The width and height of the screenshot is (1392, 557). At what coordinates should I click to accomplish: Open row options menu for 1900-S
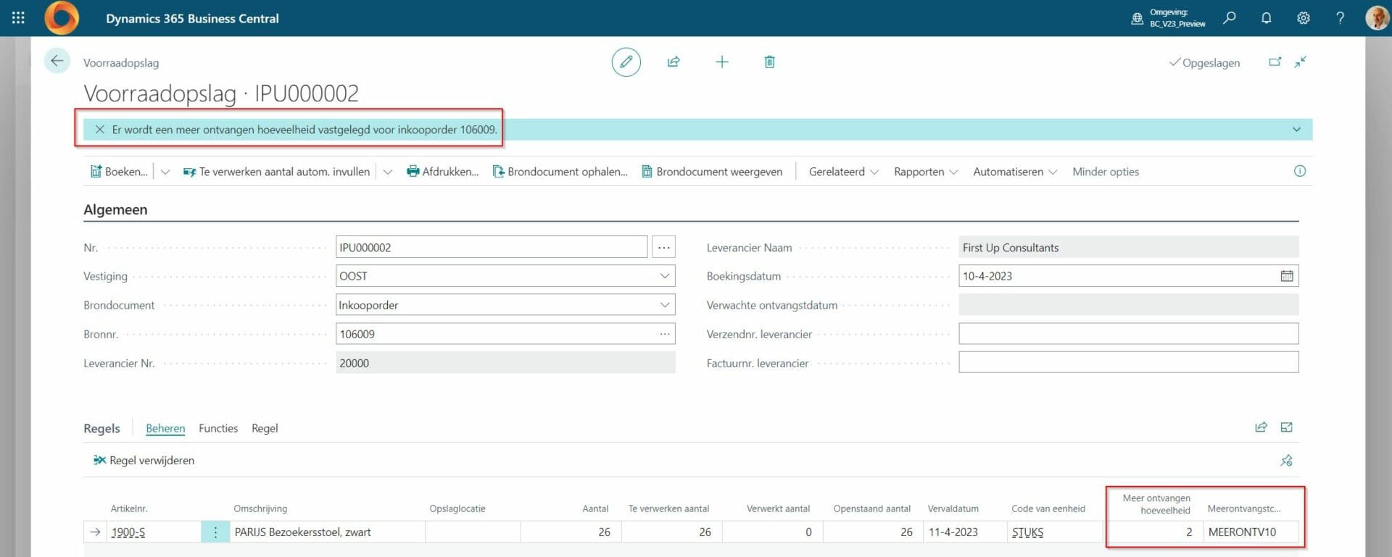(215, 532)
